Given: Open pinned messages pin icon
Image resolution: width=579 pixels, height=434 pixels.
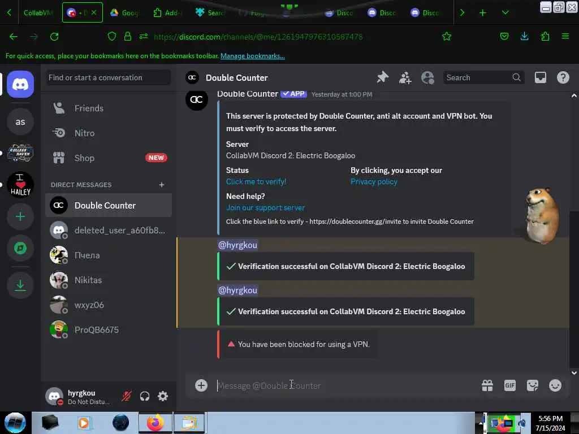Looking at the screenshot, I should 383,77.
